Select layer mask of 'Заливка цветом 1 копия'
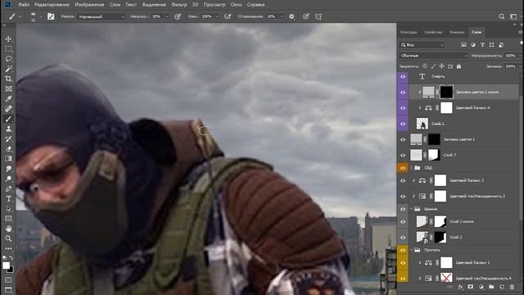 click(x=446, y=92)
